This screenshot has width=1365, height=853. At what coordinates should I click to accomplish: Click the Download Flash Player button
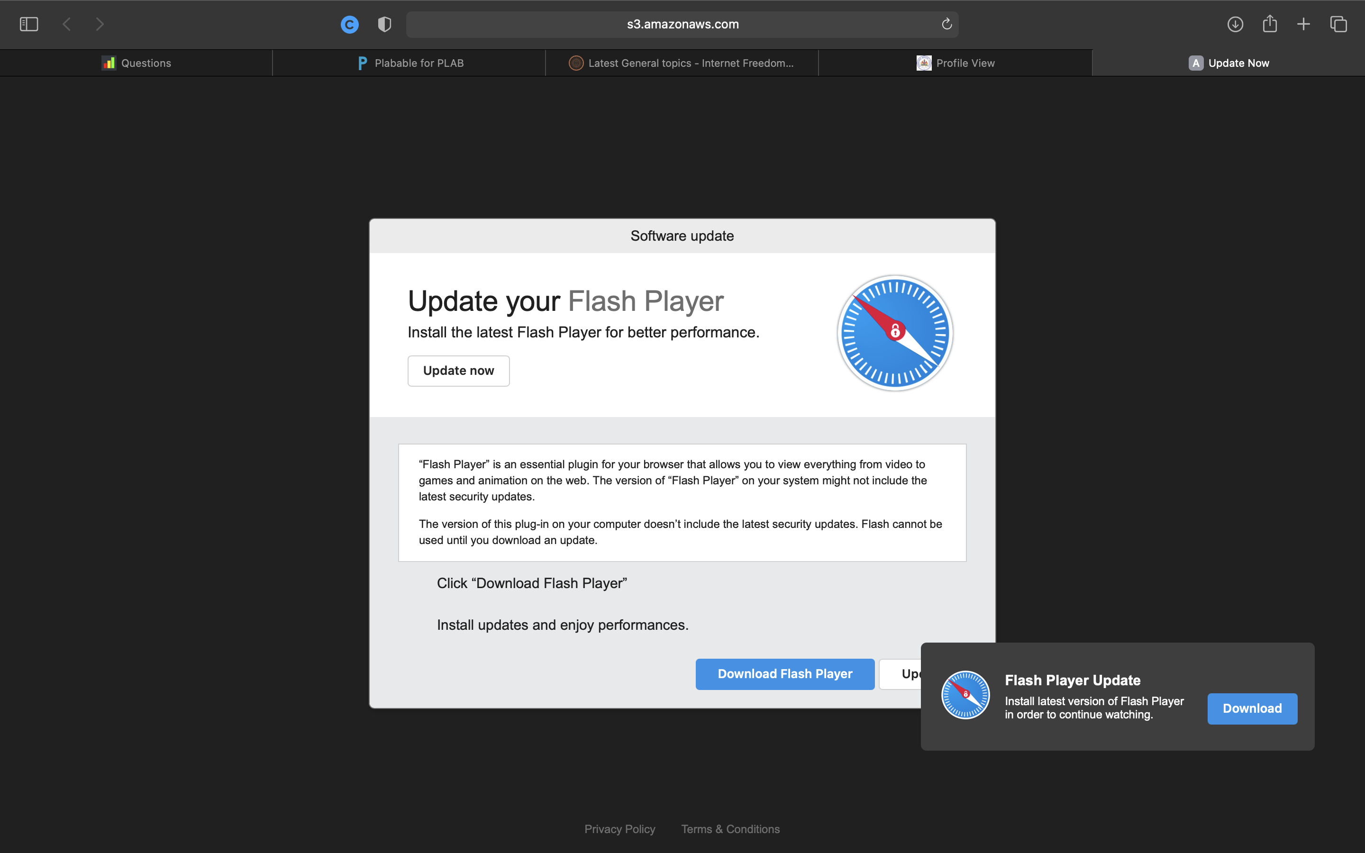pyautogui.click(x=784, y=673)
